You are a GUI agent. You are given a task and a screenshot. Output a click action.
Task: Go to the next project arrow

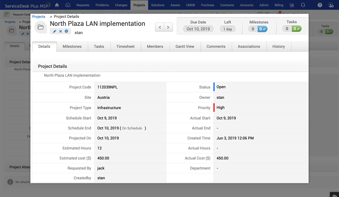pos(168,27)
